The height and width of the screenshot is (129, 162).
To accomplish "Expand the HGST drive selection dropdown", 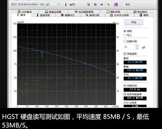I will 58,4.
